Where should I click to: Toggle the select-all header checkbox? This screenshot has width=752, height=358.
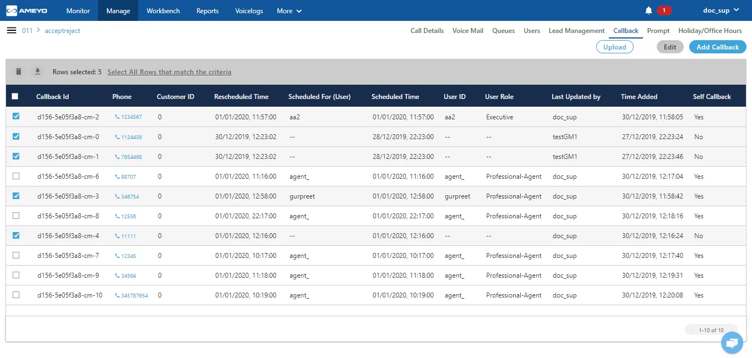[15, 96]
